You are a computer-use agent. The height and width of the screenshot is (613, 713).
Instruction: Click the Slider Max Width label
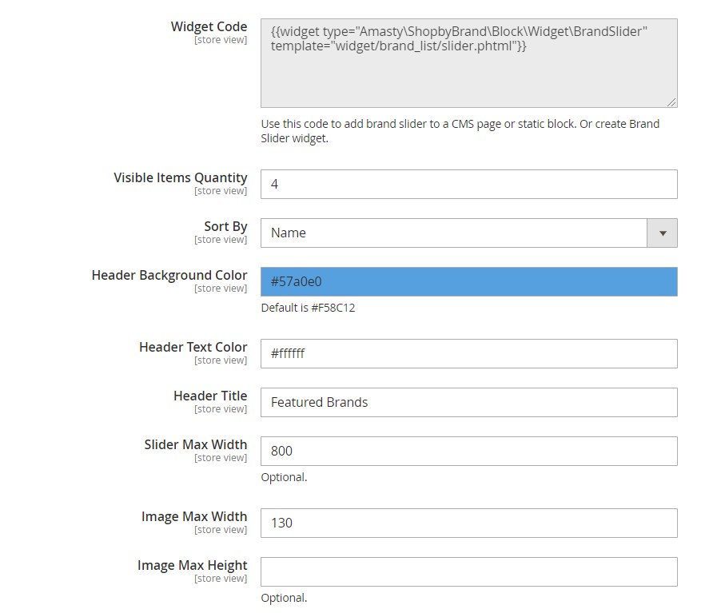point(196,444)
